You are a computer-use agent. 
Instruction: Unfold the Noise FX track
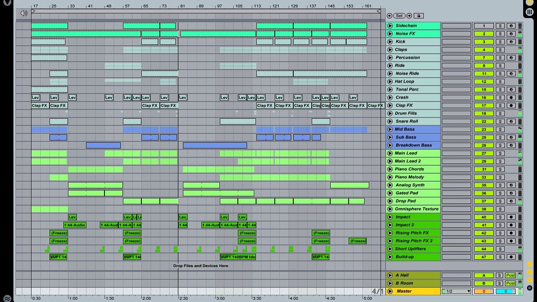click(390, 34)
